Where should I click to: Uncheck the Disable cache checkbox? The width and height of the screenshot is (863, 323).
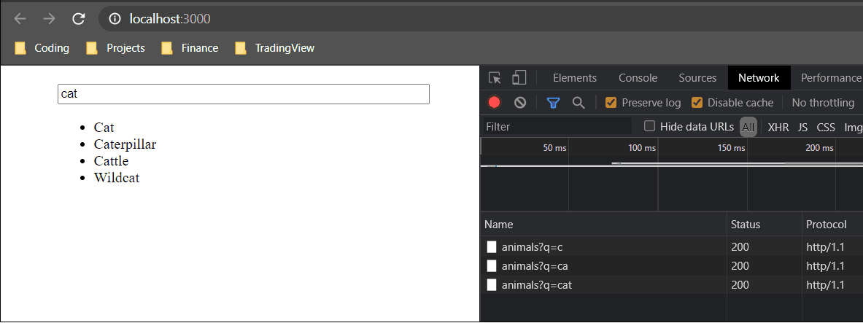697,102
